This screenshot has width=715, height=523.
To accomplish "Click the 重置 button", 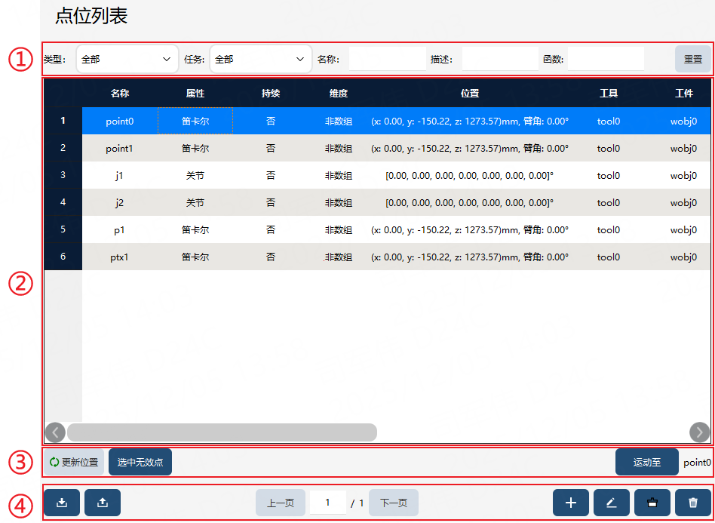I will tap(693, 59).
